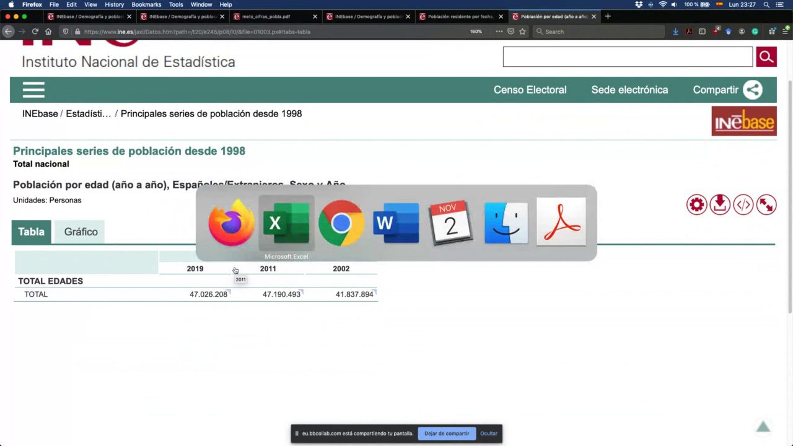Go to INEbase breadcrumb link

pos(40,114)
